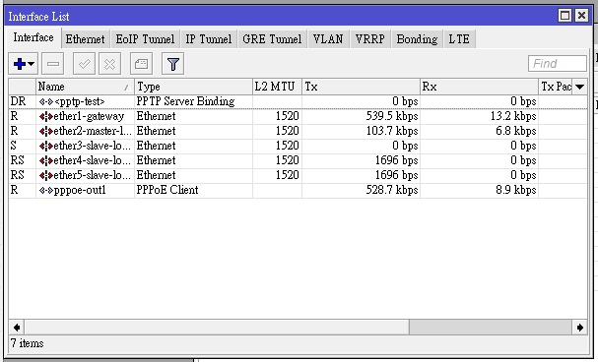Click the 528.7 kbps Tx value
Screen dimensions: 598x362
point(392,190)
